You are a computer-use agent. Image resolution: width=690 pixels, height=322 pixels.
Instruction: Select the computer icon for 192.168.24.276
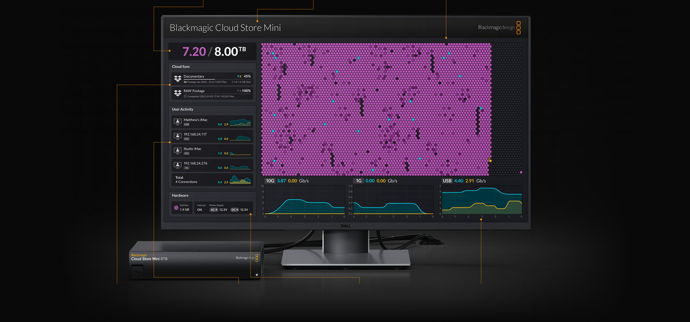pyautogui.click(x=178, y=165)
